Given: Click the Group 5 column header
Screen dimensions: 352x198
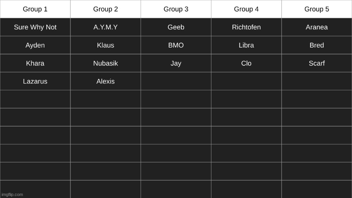Looking at the screenshot, I should (317, 9).
